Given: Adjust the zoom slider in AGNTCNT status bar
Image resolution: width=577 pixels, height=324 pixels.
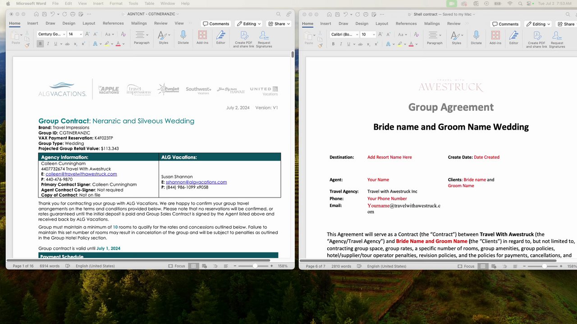Looking at the screenshot, I should (x=255, y=266).
